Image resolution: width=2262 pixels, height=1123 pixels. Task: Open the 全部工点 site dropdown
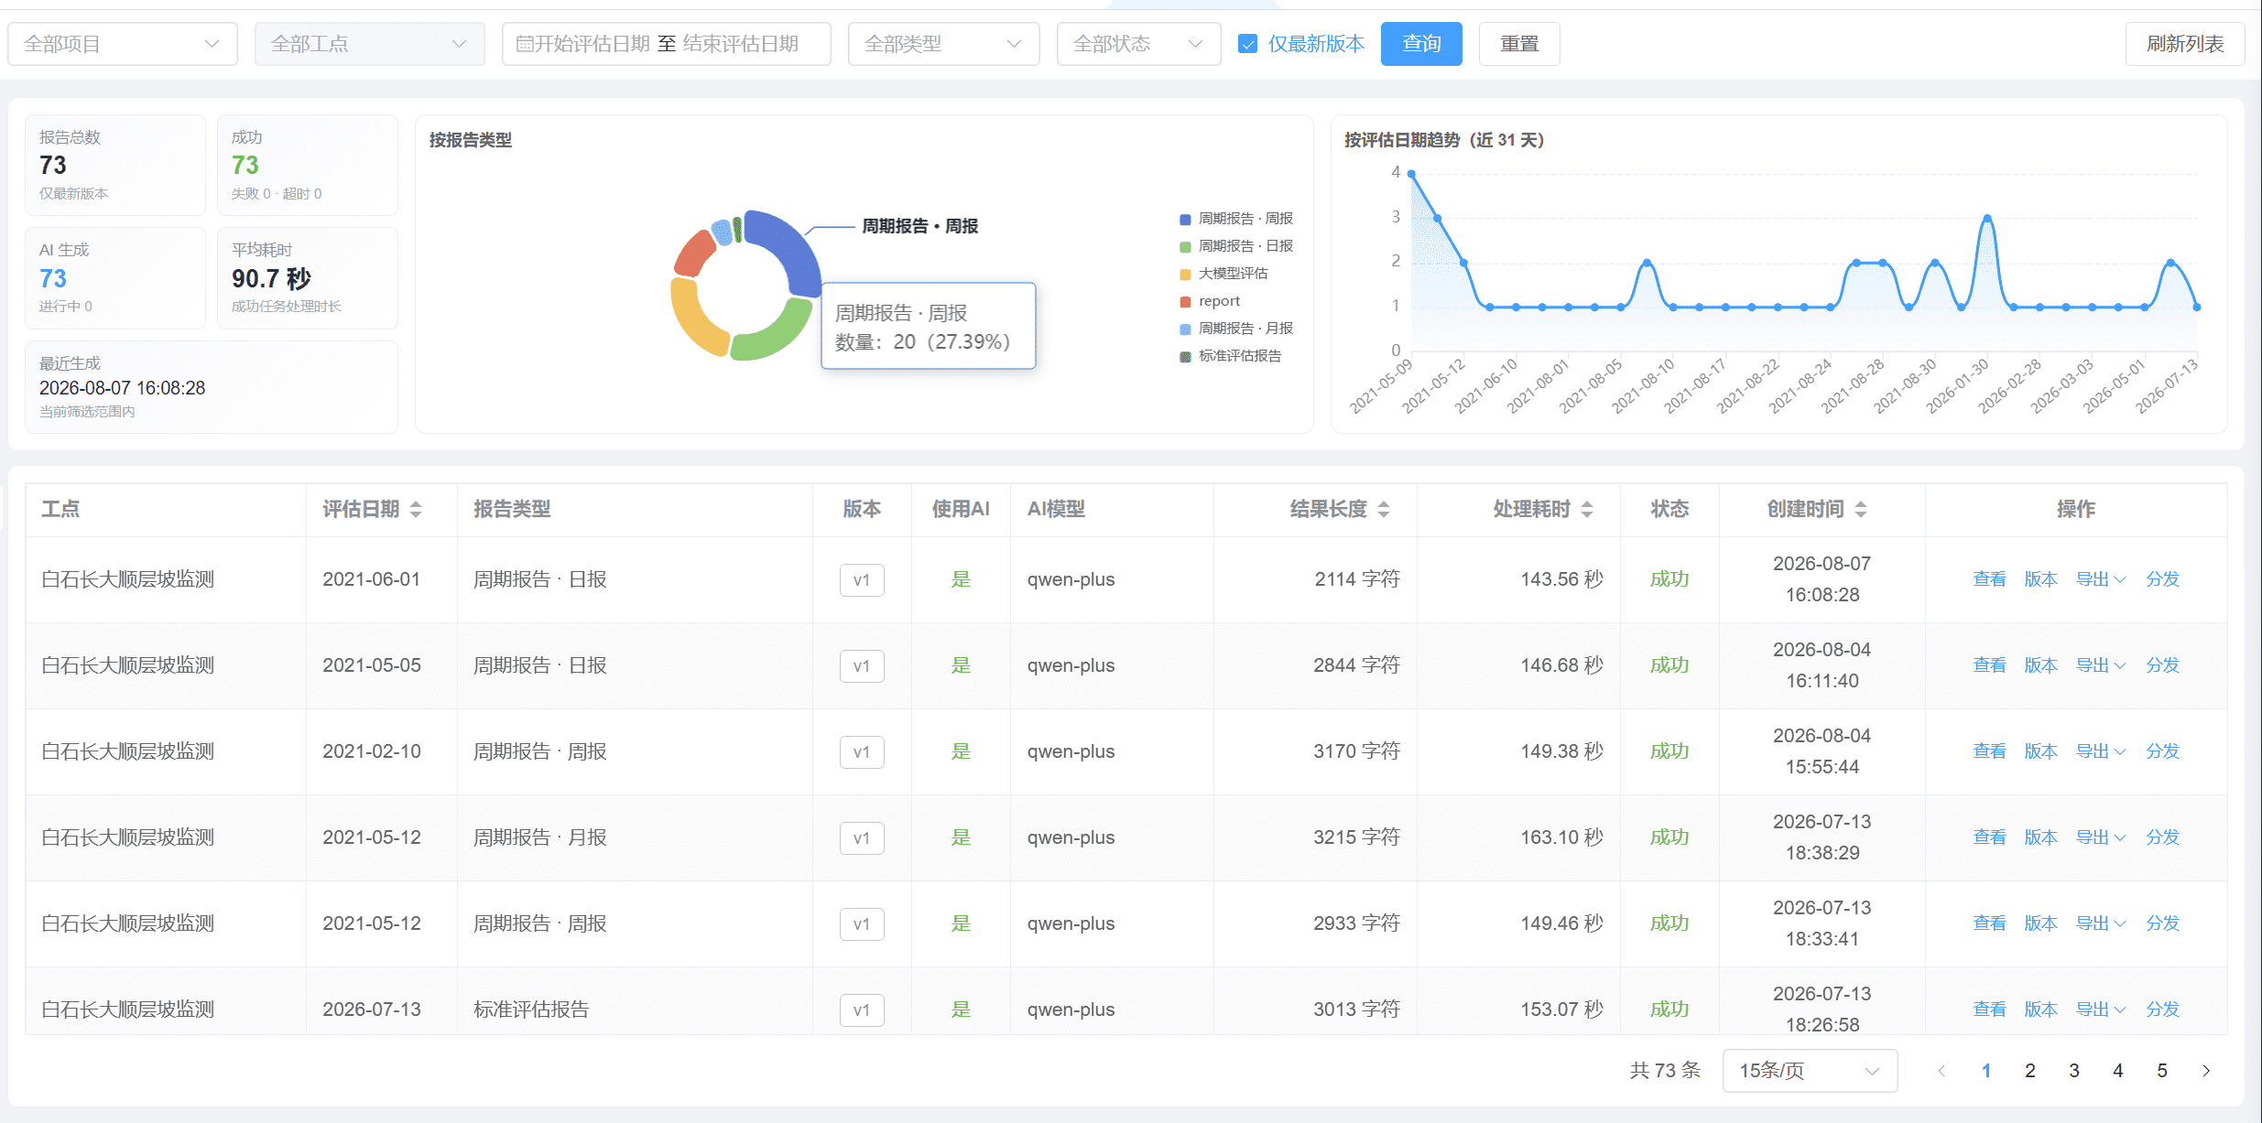[x=369, y=44]
